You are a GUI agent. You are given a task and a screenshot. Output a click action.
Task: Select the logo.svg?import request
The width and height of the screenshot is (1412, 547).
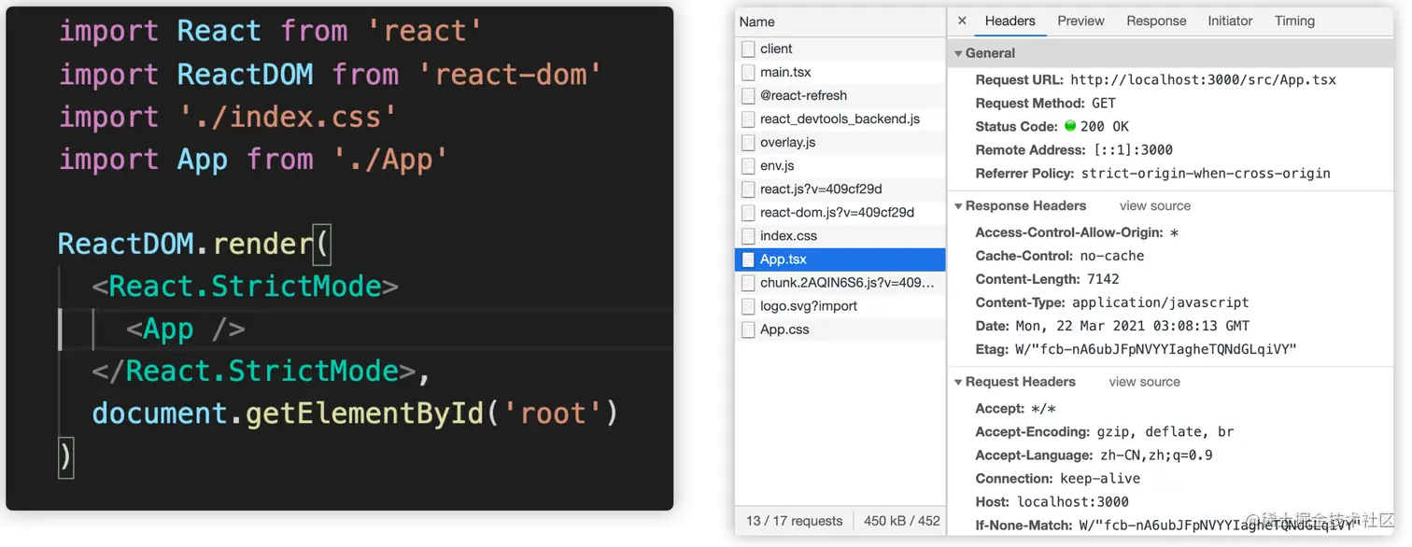coord(840,306)
